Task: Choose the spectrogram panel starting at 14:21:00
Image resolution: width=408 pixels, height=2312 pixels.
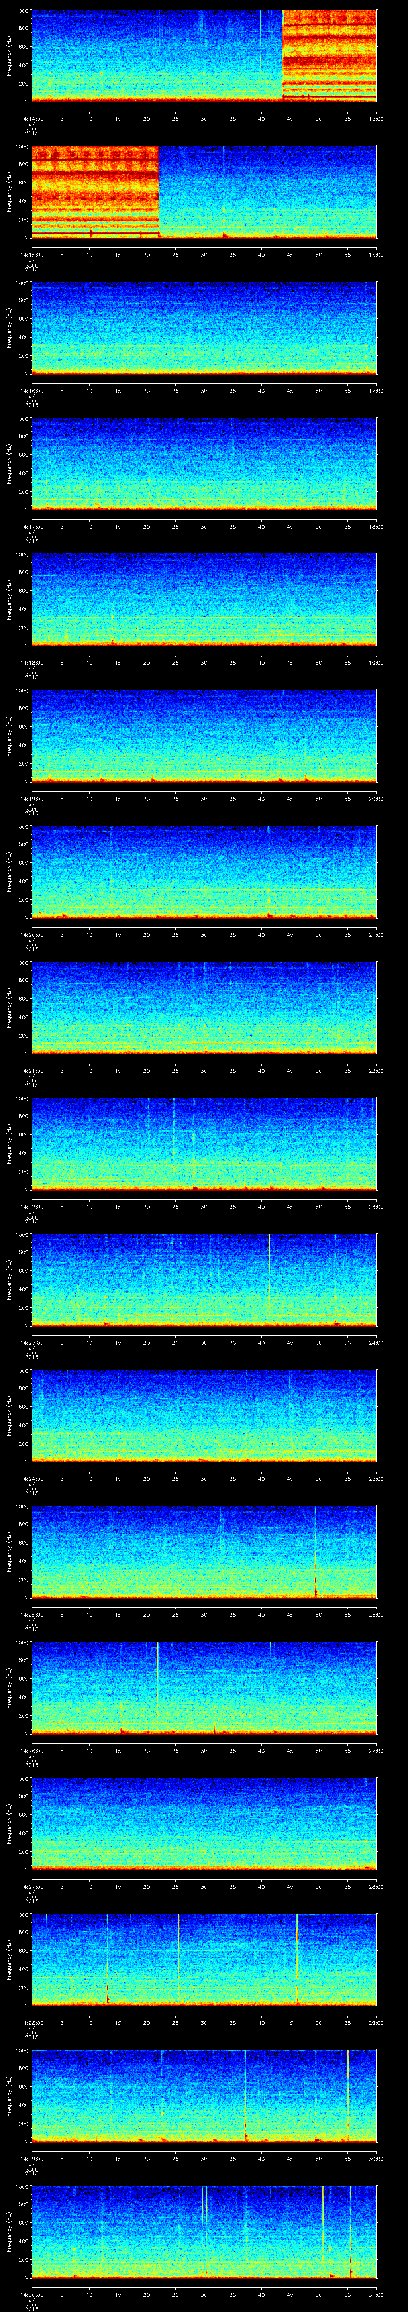Action: pyautogui.click(x=204, y=1008)
